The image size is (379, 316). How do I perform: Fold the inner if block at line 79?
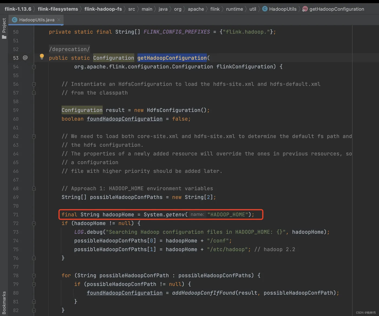click(34, 284)
